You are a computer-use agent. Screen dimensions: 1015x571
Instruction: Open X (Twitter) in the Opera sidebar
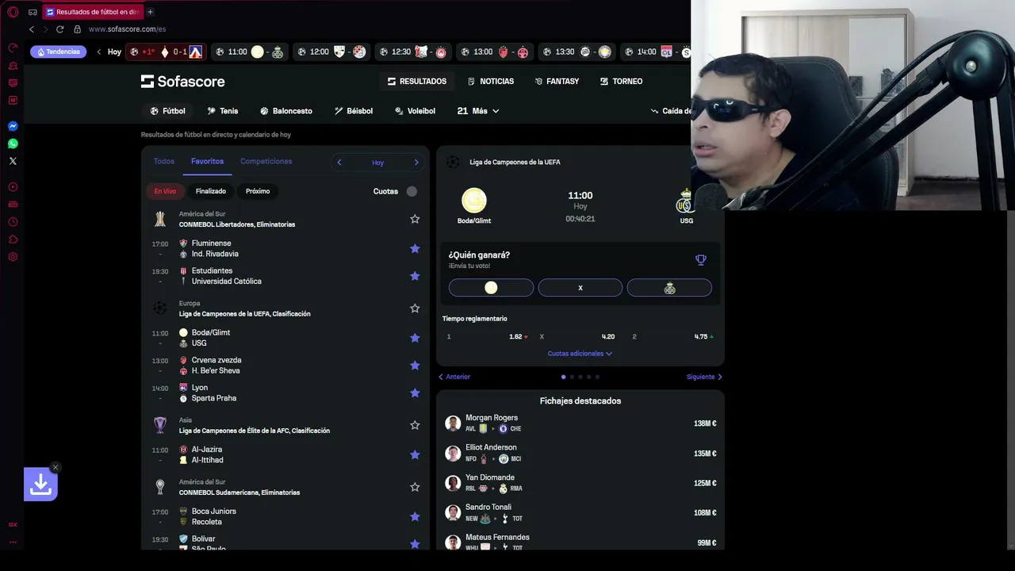point(13,161)
